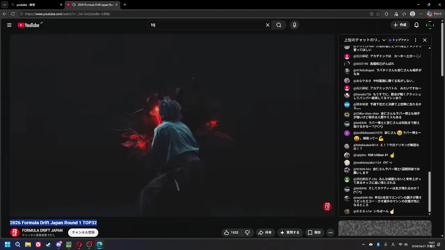Open browser extensions puzzle icon

pos(386,14)
